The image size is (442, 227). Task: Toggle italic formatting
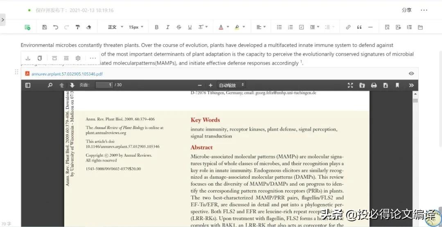coord(168,27)
